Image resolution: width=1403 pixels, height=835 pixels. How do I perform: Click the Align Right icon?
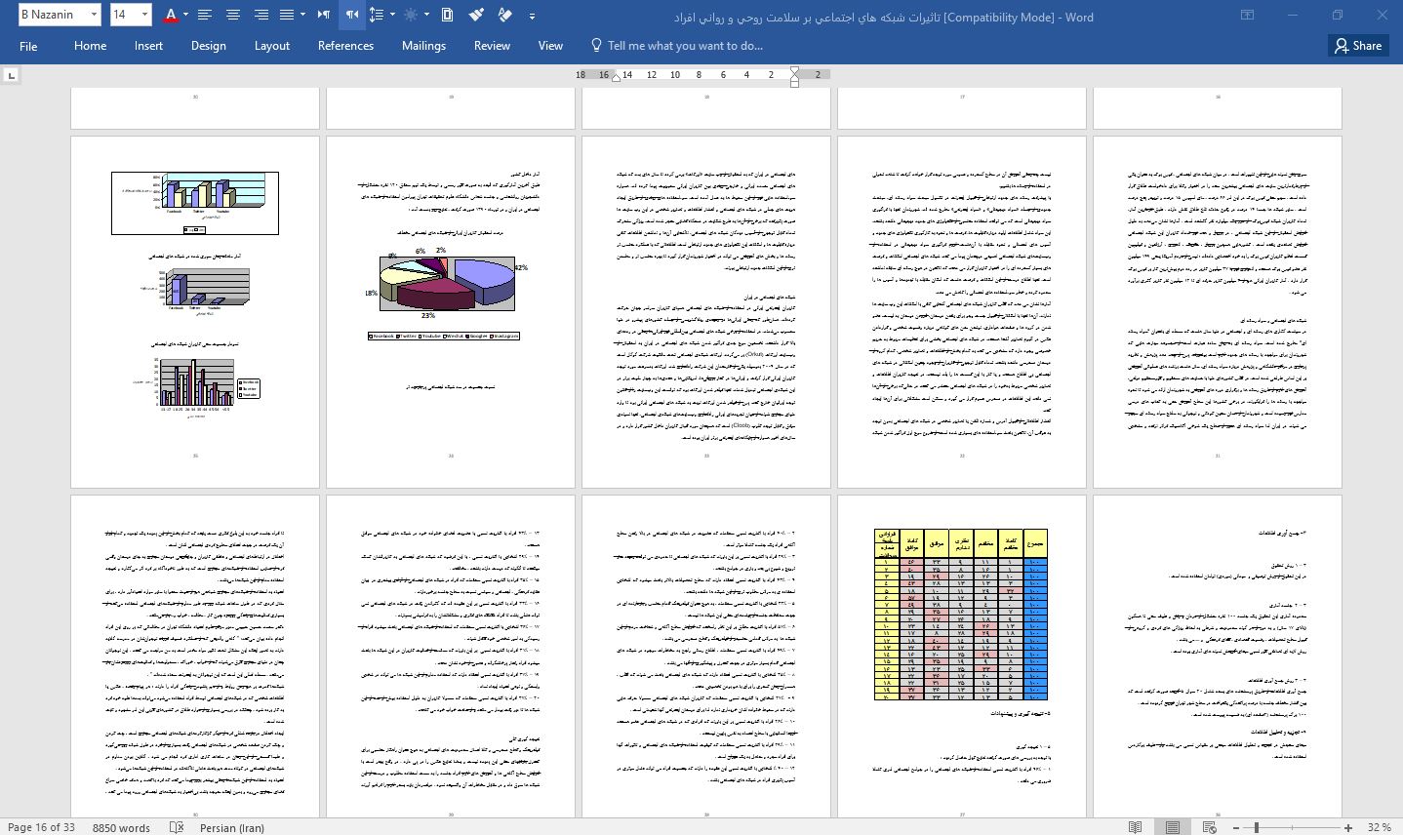(261, 15)
